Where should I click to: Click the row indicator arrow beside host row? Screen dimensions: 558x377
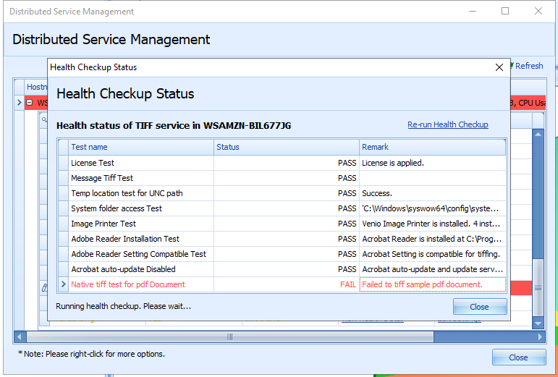[x=20, y=103]
